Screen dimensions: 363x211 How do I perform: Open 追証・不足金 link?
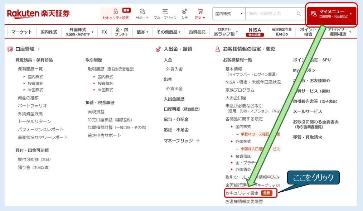tap(176, 130)
